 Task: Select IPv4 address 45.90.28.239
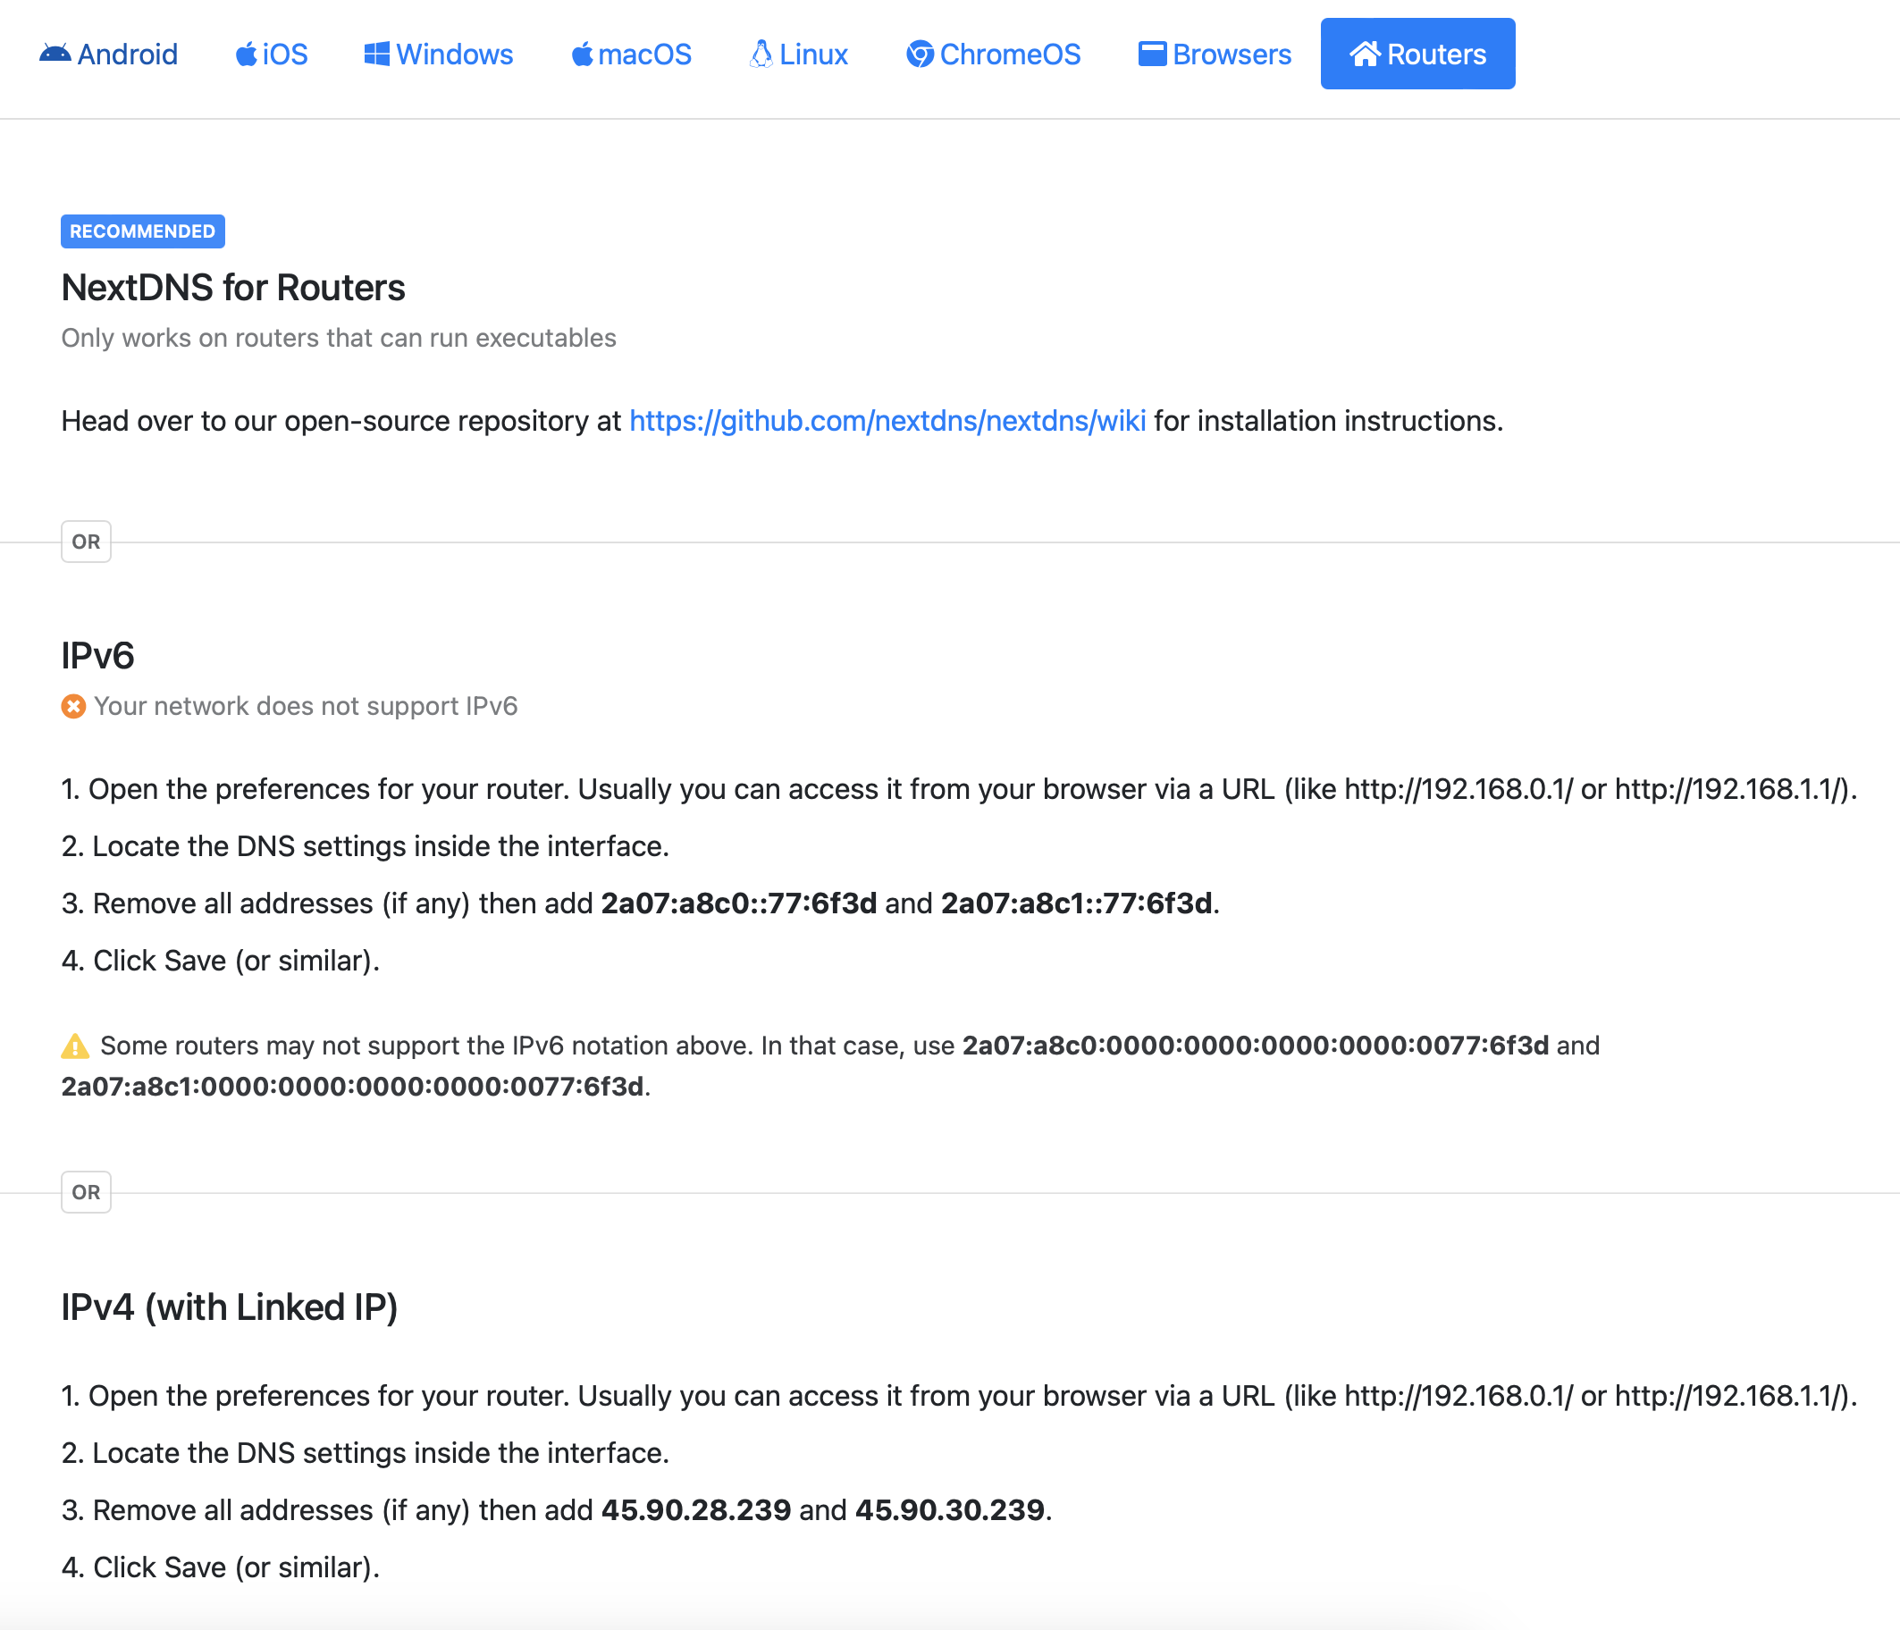(696, 1510)
